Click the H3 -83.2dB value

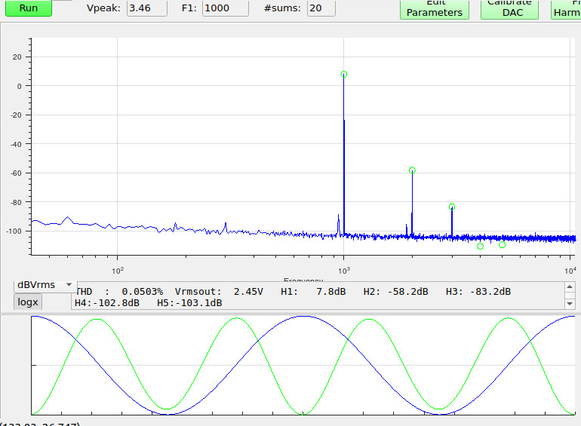tap(478, 292)
